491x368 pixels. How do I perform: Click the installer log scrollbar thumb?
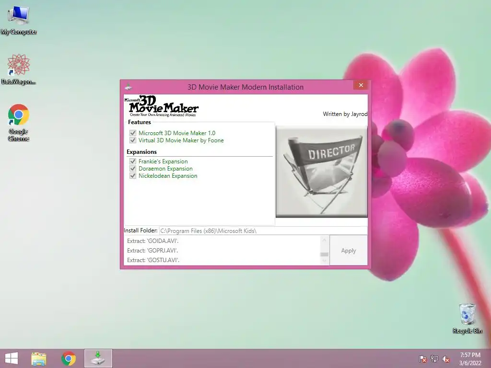(325, 254)
